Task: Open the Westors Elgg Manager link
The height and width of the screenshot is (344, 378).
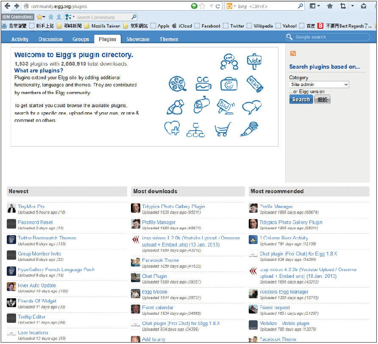Action: click(284, 292)
